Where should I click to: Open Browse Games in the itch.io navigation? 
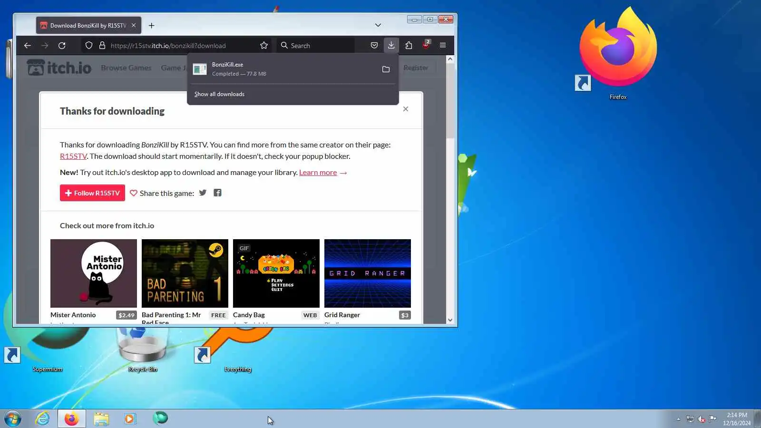pyautogui.click(x=126, y=68)
